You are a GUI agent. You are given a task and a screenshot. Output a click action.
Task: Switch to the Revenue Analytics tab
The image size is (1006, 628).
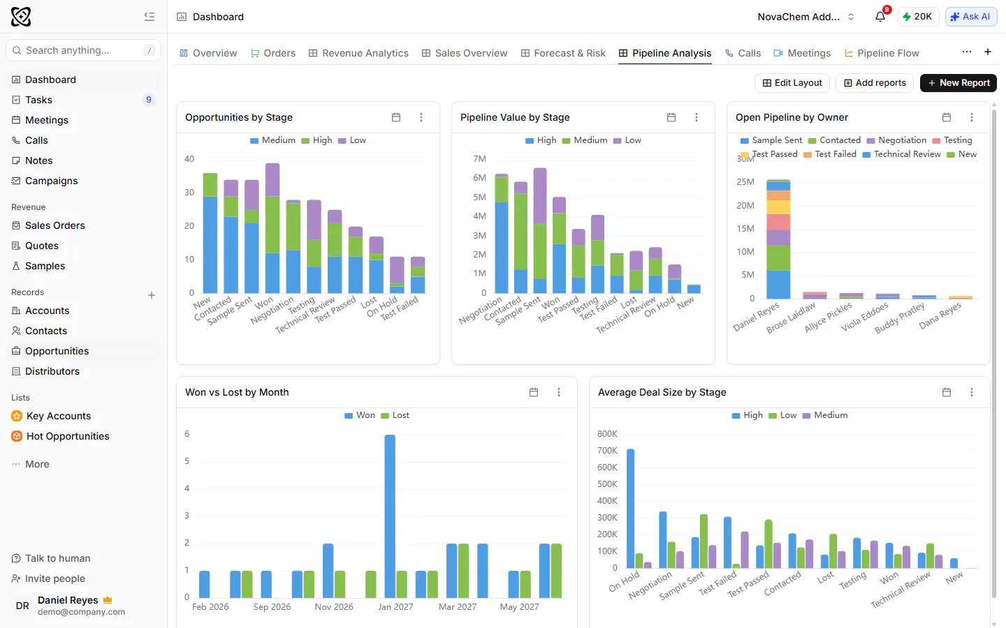pos(358,53)
